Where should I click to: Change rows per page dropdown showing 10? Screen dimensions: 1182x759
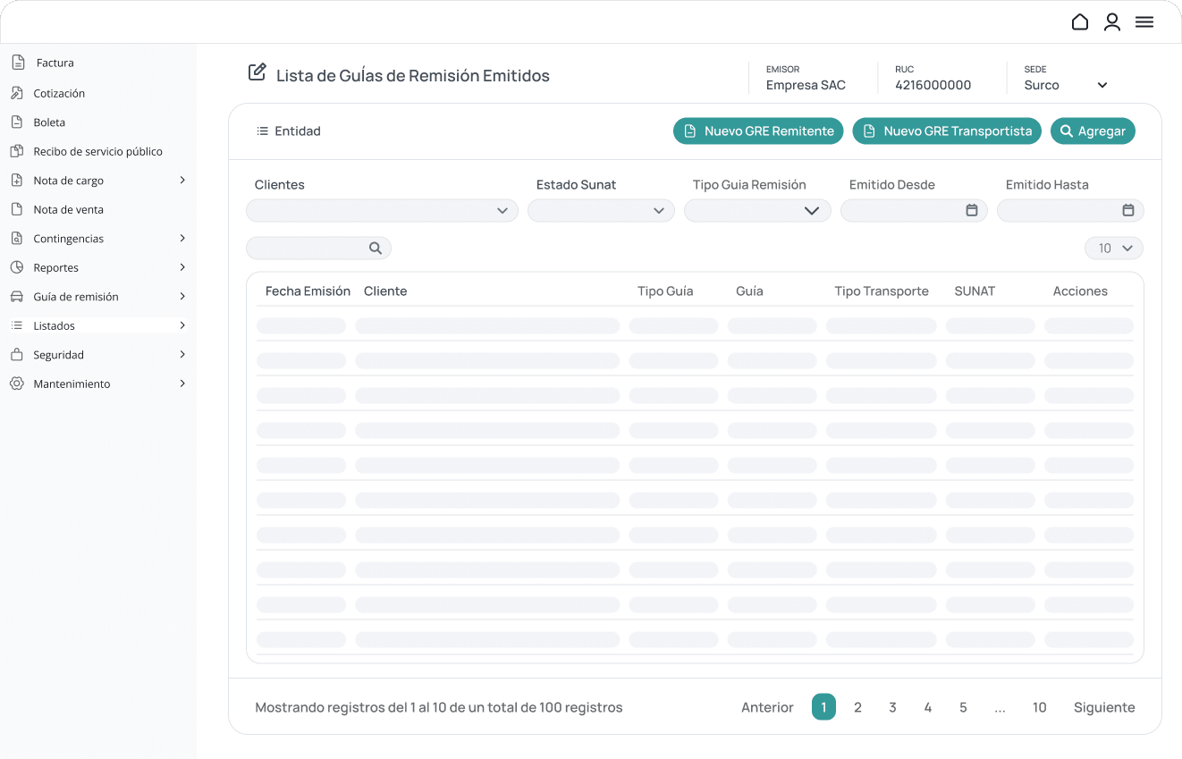coord(1114,249)
